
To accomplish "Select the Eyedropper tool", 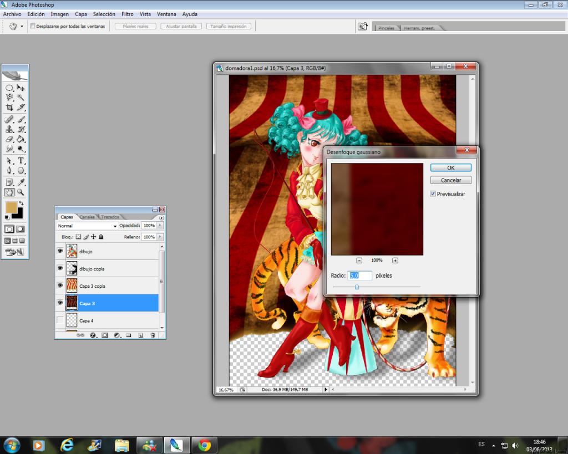I will (21, 182).
